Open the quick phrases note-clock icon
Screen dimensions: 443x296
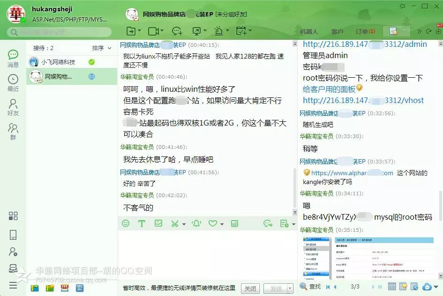tap(284, 224)
